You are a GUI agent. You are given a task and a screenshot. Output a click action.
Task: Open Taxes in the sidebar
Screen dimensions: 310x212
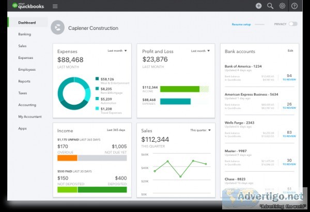pyautogui.click(x=23, y=93)
